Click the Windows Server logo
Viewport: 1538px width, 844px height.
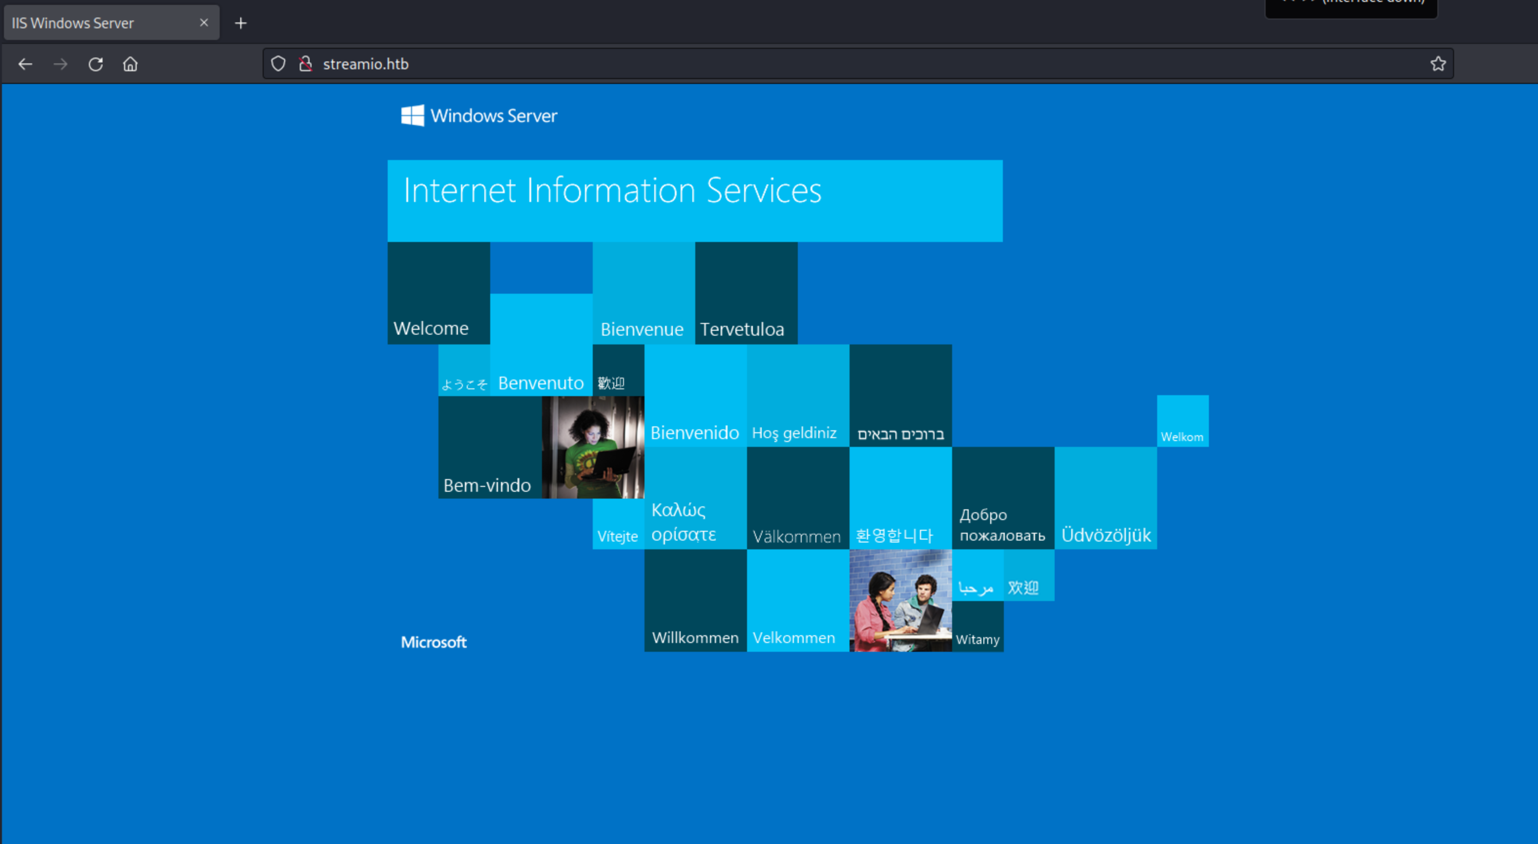(479, 116)
